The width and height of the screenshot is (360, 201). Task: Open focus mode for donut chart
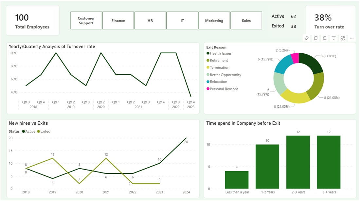pos(343,38)
